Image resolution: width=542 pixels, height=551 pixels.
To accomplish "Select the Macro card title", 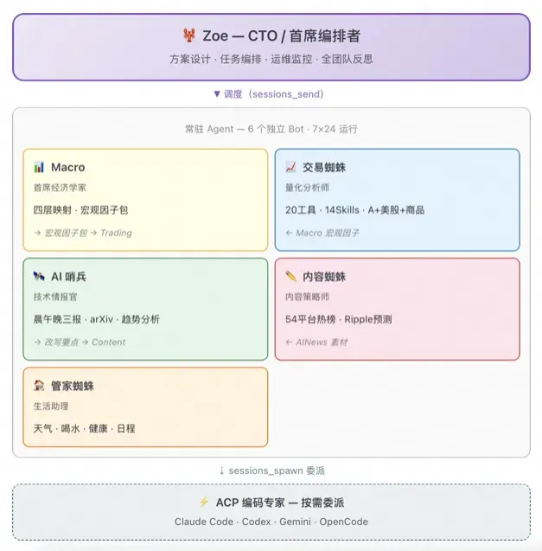I will click(x=67, y=167).
